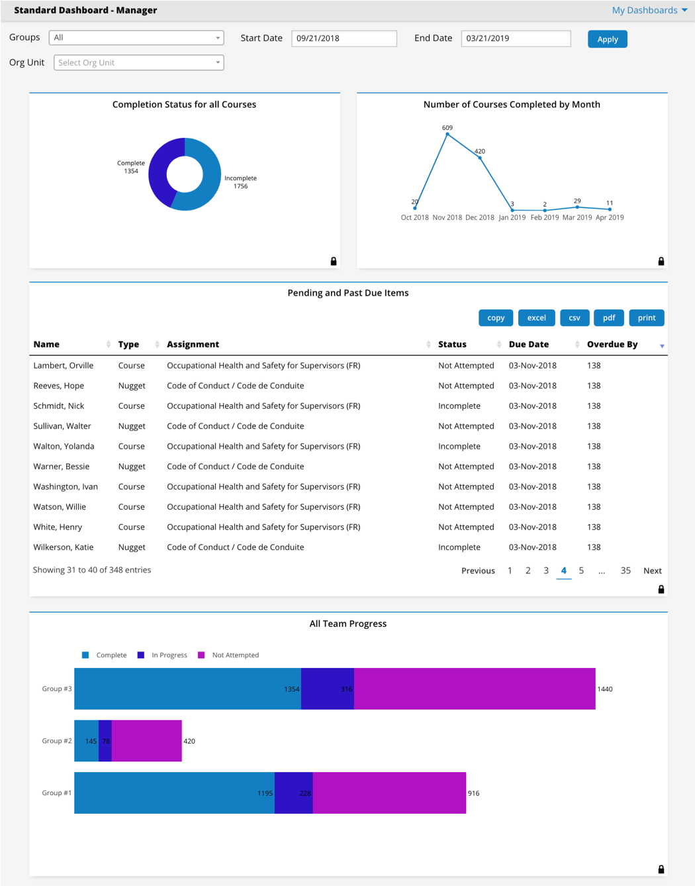
Task: Click lock icon on Courses Completed by Month chart
Action: click(661, 262)
